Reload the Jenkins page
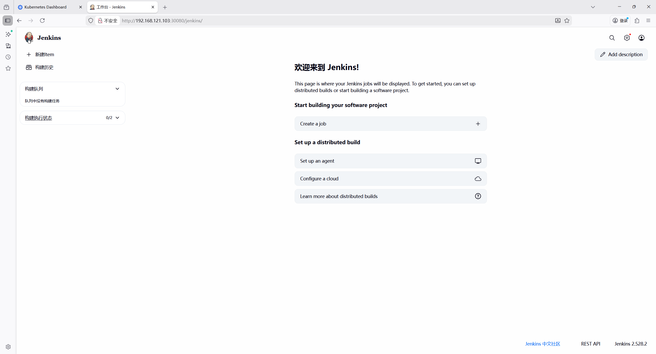 [42, 21]
